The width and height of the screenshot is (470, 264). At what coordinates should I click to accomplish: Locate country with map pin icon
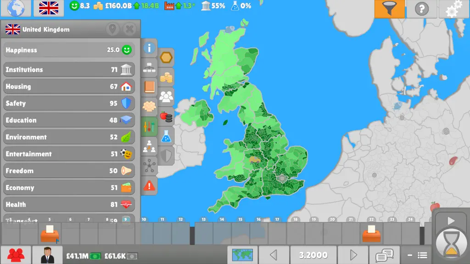tap(113, 29)
